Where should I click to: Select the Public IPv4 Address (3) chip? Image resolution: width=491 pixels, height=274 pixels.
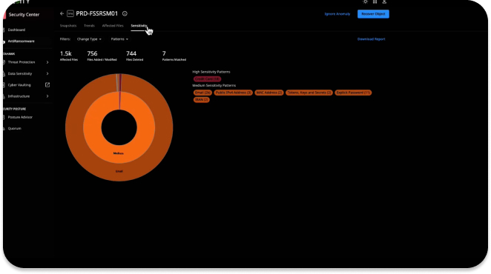click(234, 93)
